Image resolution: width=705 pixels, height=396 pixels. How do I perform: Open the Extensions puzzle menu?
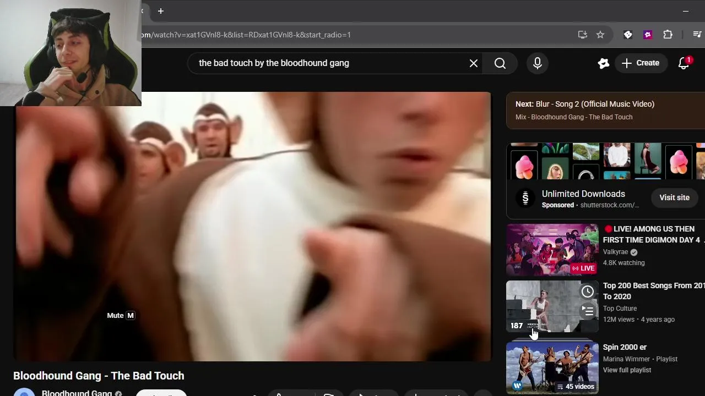coord(668,35)
